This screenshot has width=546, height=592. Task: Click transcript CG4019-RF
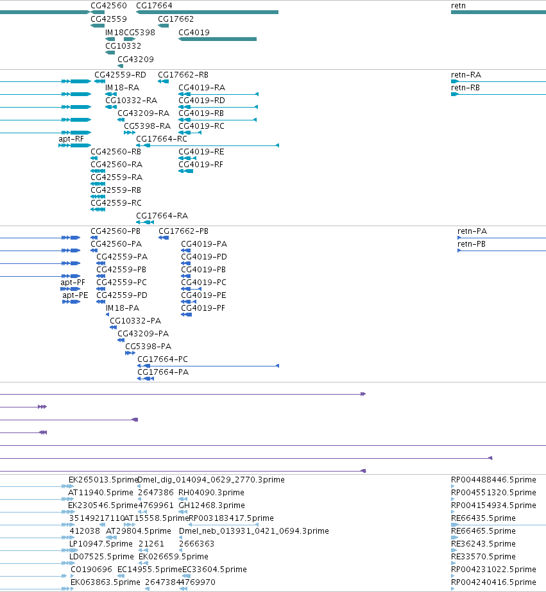[201, 165]
